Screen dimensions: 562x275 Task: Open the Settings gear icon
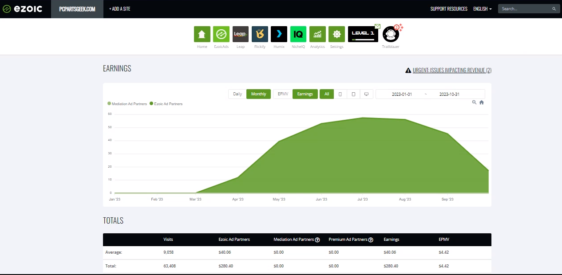pyautogui.click(x=336, y=34)
